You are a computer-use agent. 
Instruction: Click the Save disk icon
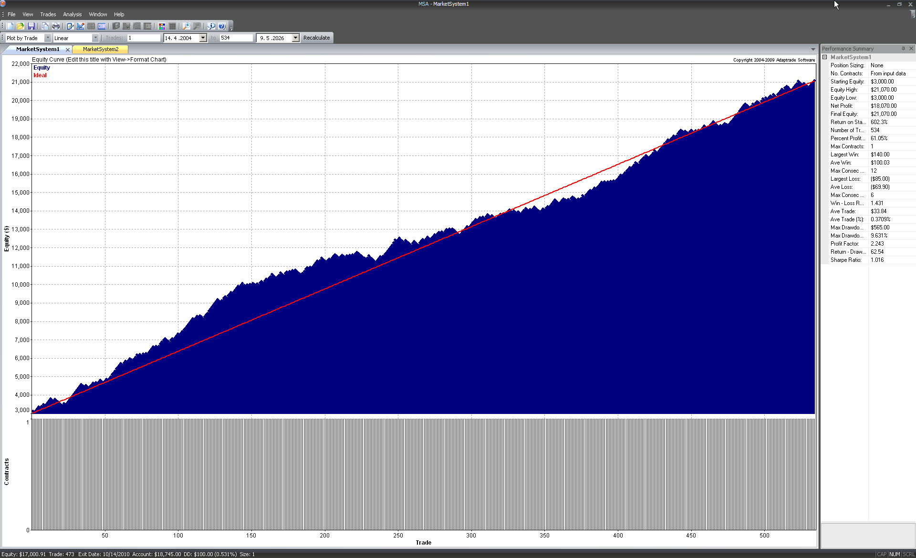point(31,26)
